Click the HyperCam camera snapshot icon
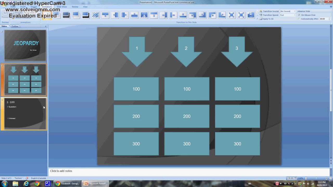 coord(285,184)
